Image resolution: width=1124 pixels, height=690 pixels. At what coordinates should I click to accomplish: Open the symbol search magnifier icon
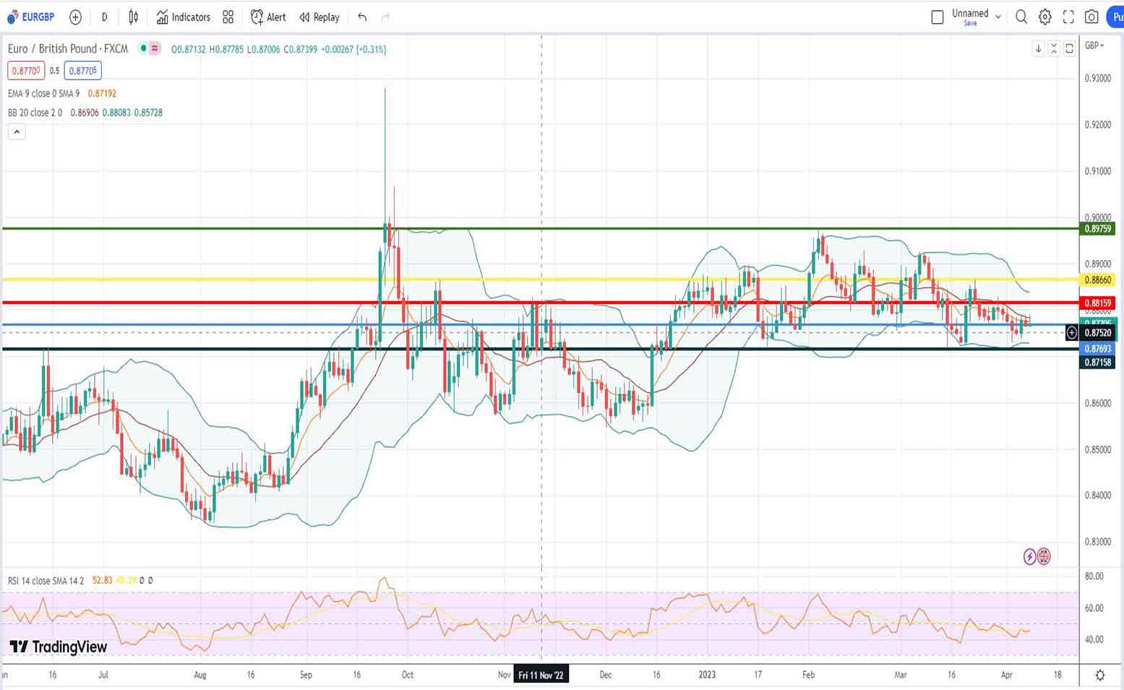pyautogui.click(x=1021, y=17)
